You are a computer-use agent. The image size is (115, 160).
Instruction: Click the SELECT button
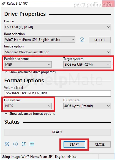pyautogui.click(x=100, y=40)
